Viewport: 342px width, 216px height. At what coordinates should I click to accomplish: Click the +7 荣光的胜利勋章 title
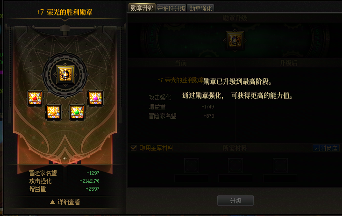64,12
